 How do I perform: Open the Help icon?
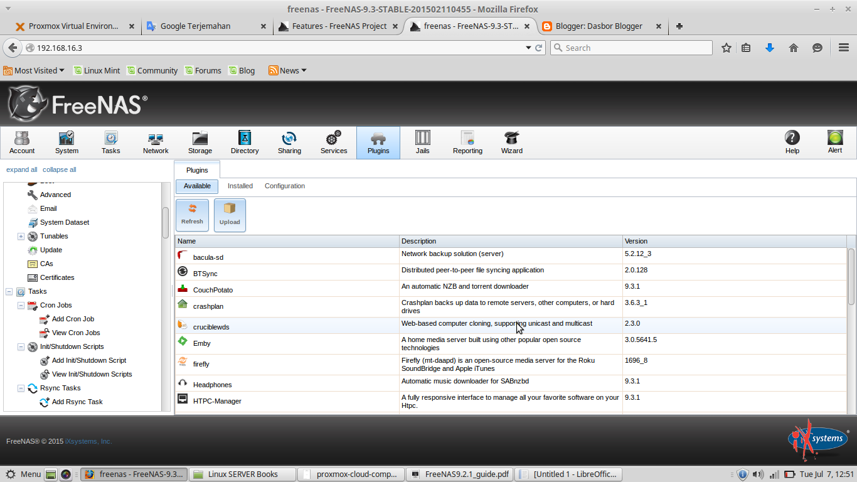[792, 142]
